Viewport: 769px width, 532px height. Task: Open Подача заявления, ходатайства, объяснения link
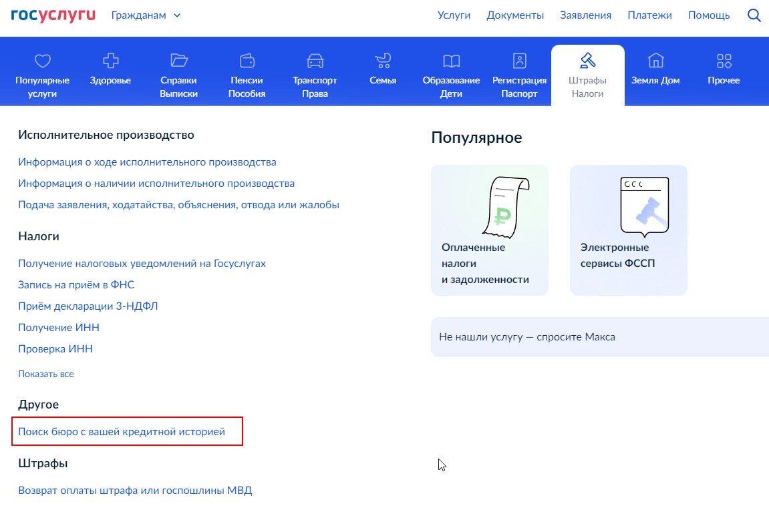tap(178, 205)
